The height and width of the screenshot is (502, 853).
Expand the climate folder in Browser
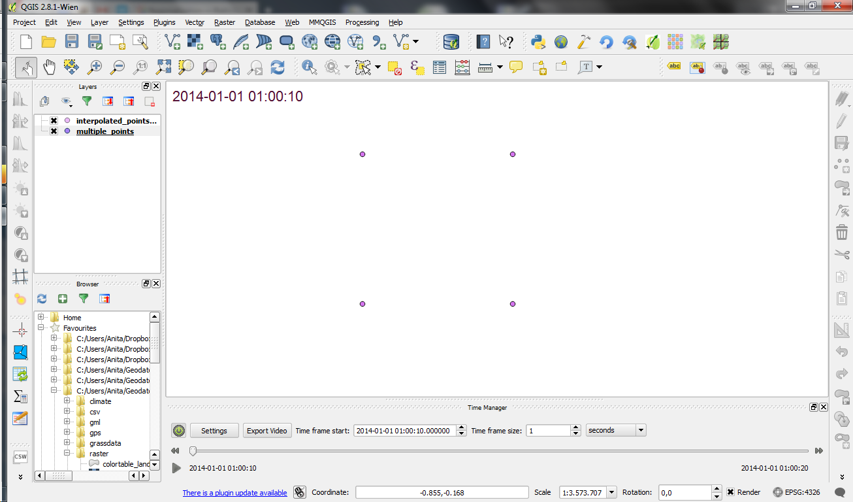click(67, 401)
